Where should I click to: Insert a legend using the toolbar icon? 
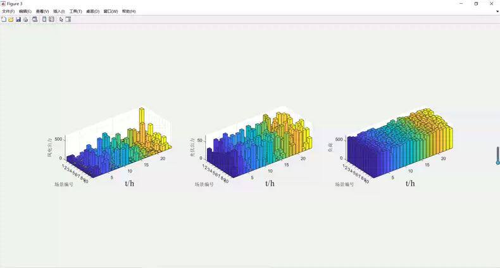(51, 20)
